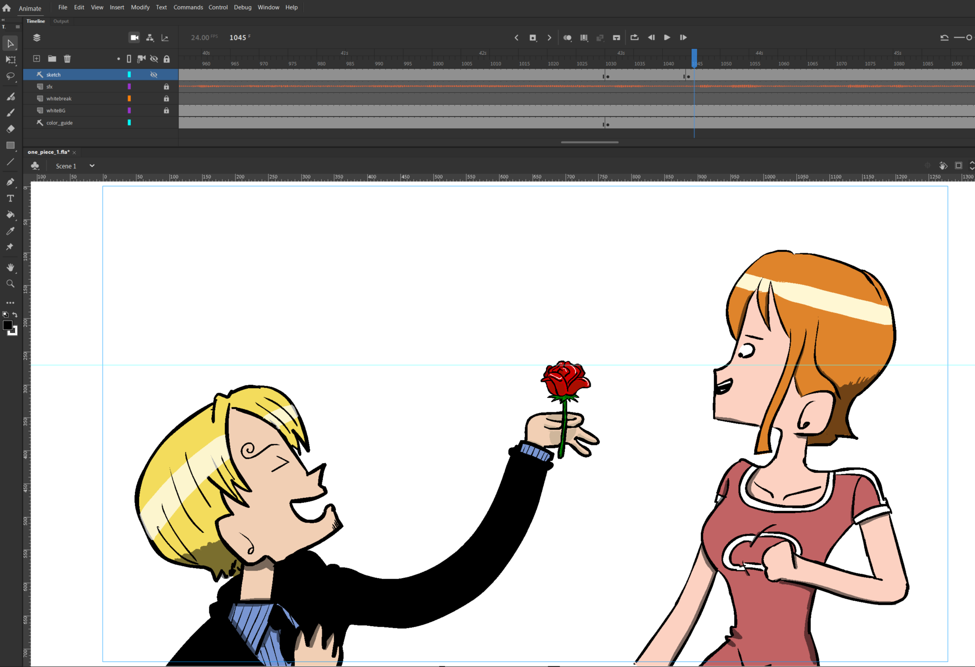Select the Lasso tool
Screen dimensions: 975x667
click(10, 76)
